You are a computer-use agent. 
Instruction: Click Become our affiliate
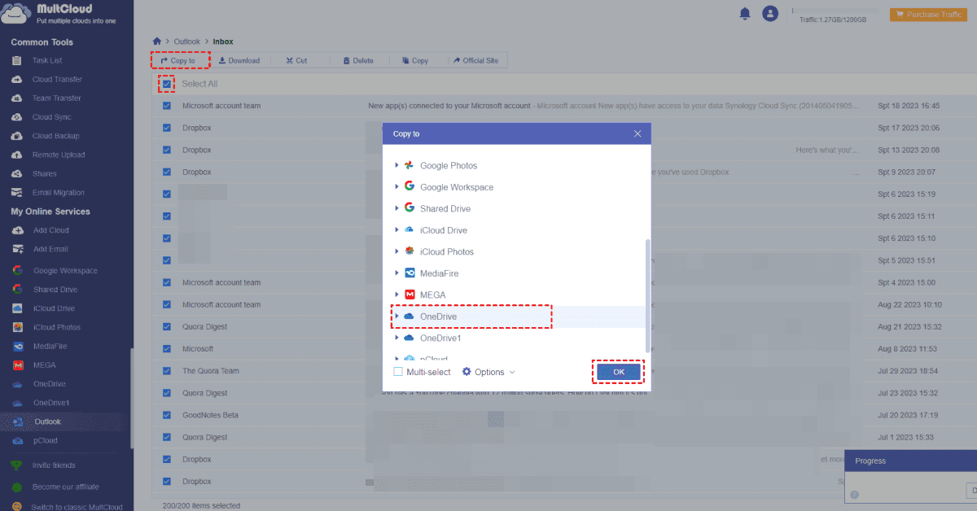click(x=65, y=487)
